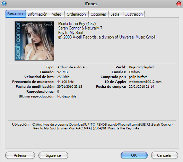Go to the Ordenación tab

77,14
